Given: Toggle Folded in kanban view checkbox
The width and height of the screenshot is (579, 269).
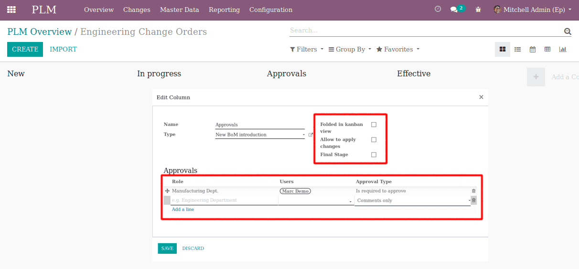Looking at the screenshot, I should tap(374, 124).
